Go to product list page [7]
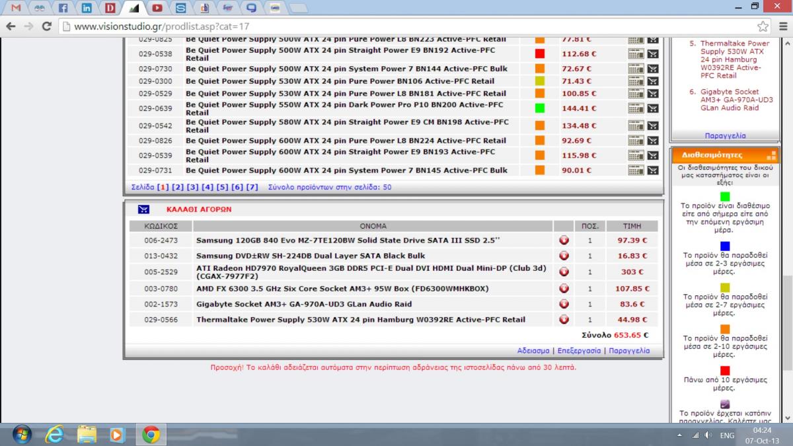The width and height of the screenshot is (793, 446). [252, 187]
